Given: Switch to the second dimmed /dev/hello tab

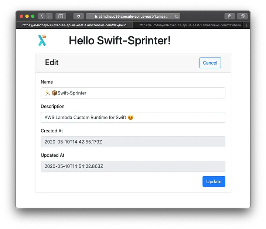Looking at the screenshot, I should [188, 25].
